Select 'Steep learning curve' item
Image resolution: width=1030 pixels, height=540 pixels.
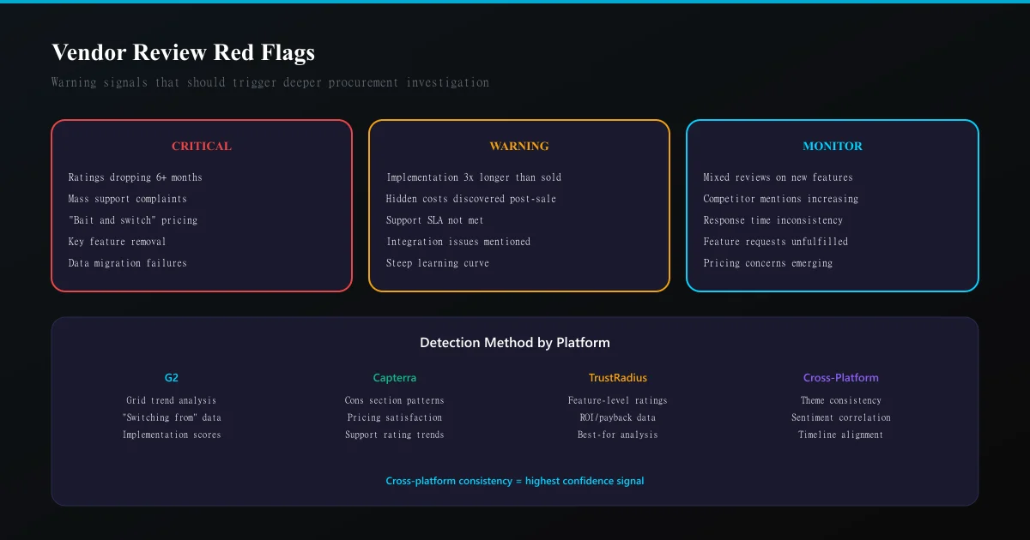[438, 263]
